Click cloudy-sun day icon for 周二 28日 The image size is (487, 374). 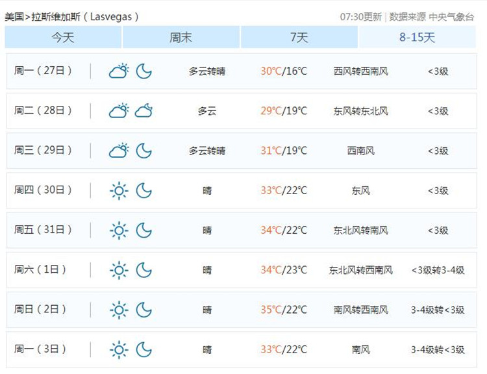(119, 111)
